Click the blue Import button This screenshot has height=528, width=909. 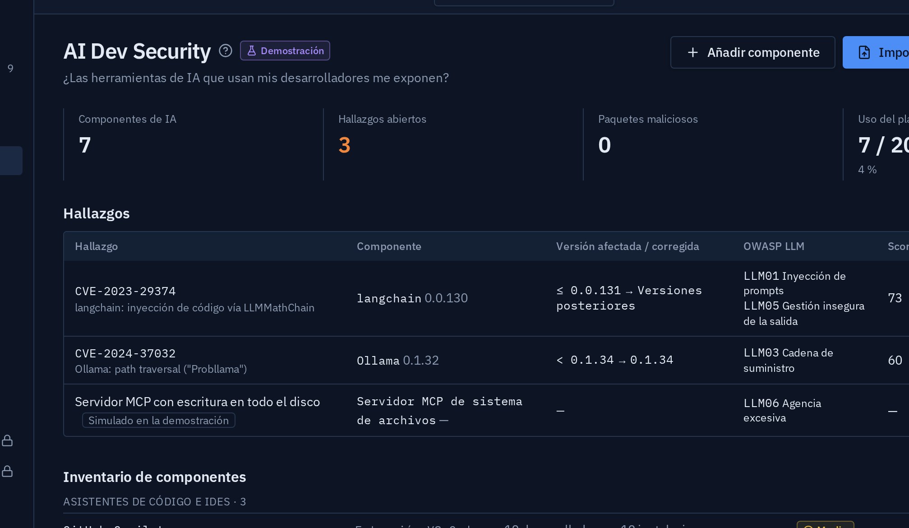coord(876,52)
